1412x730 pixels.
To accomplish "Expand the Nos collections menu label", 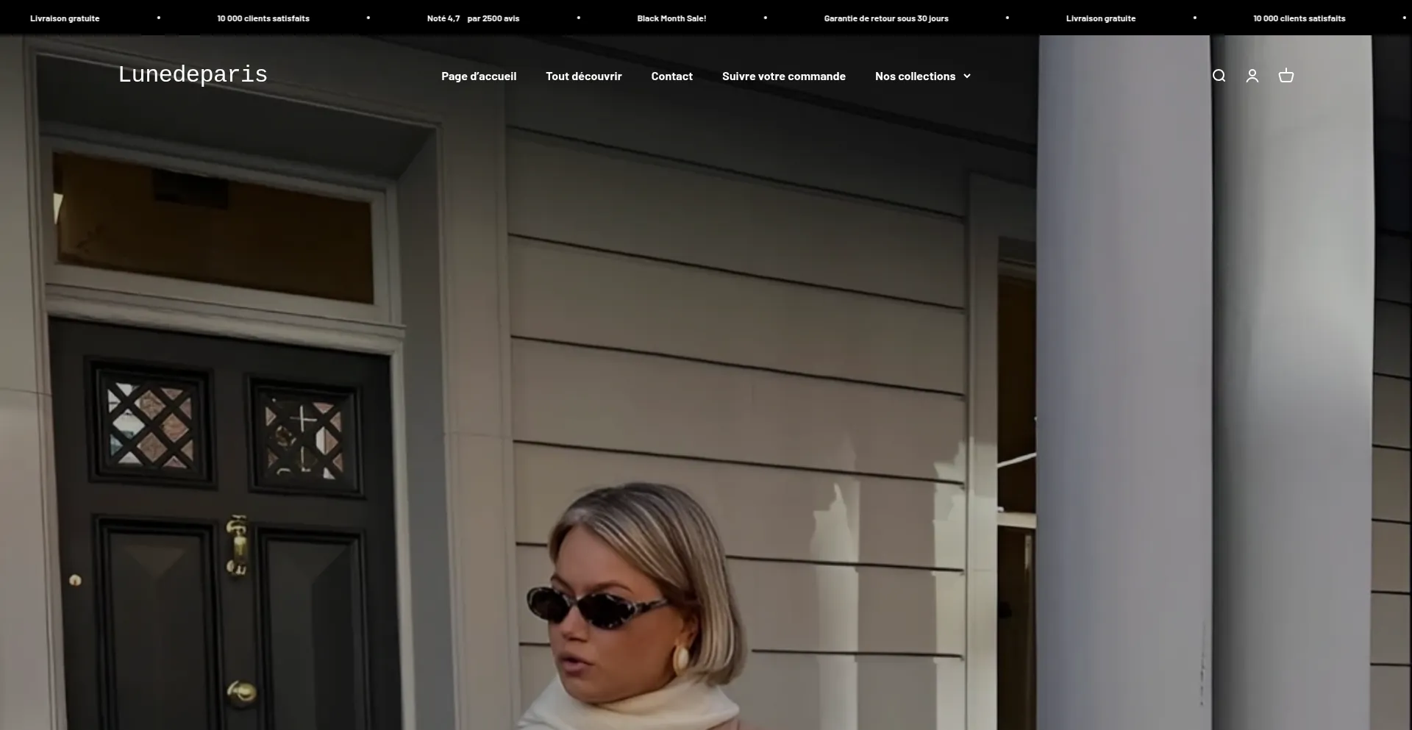I will click(915, 76).
